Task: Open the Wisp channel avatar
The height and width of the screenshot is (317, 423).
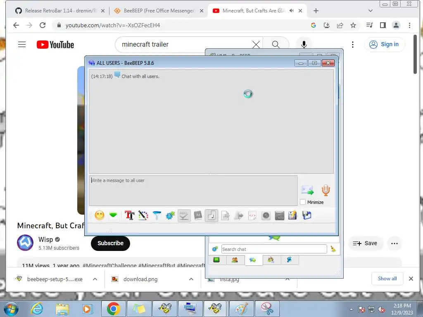Action: [25, 243]
